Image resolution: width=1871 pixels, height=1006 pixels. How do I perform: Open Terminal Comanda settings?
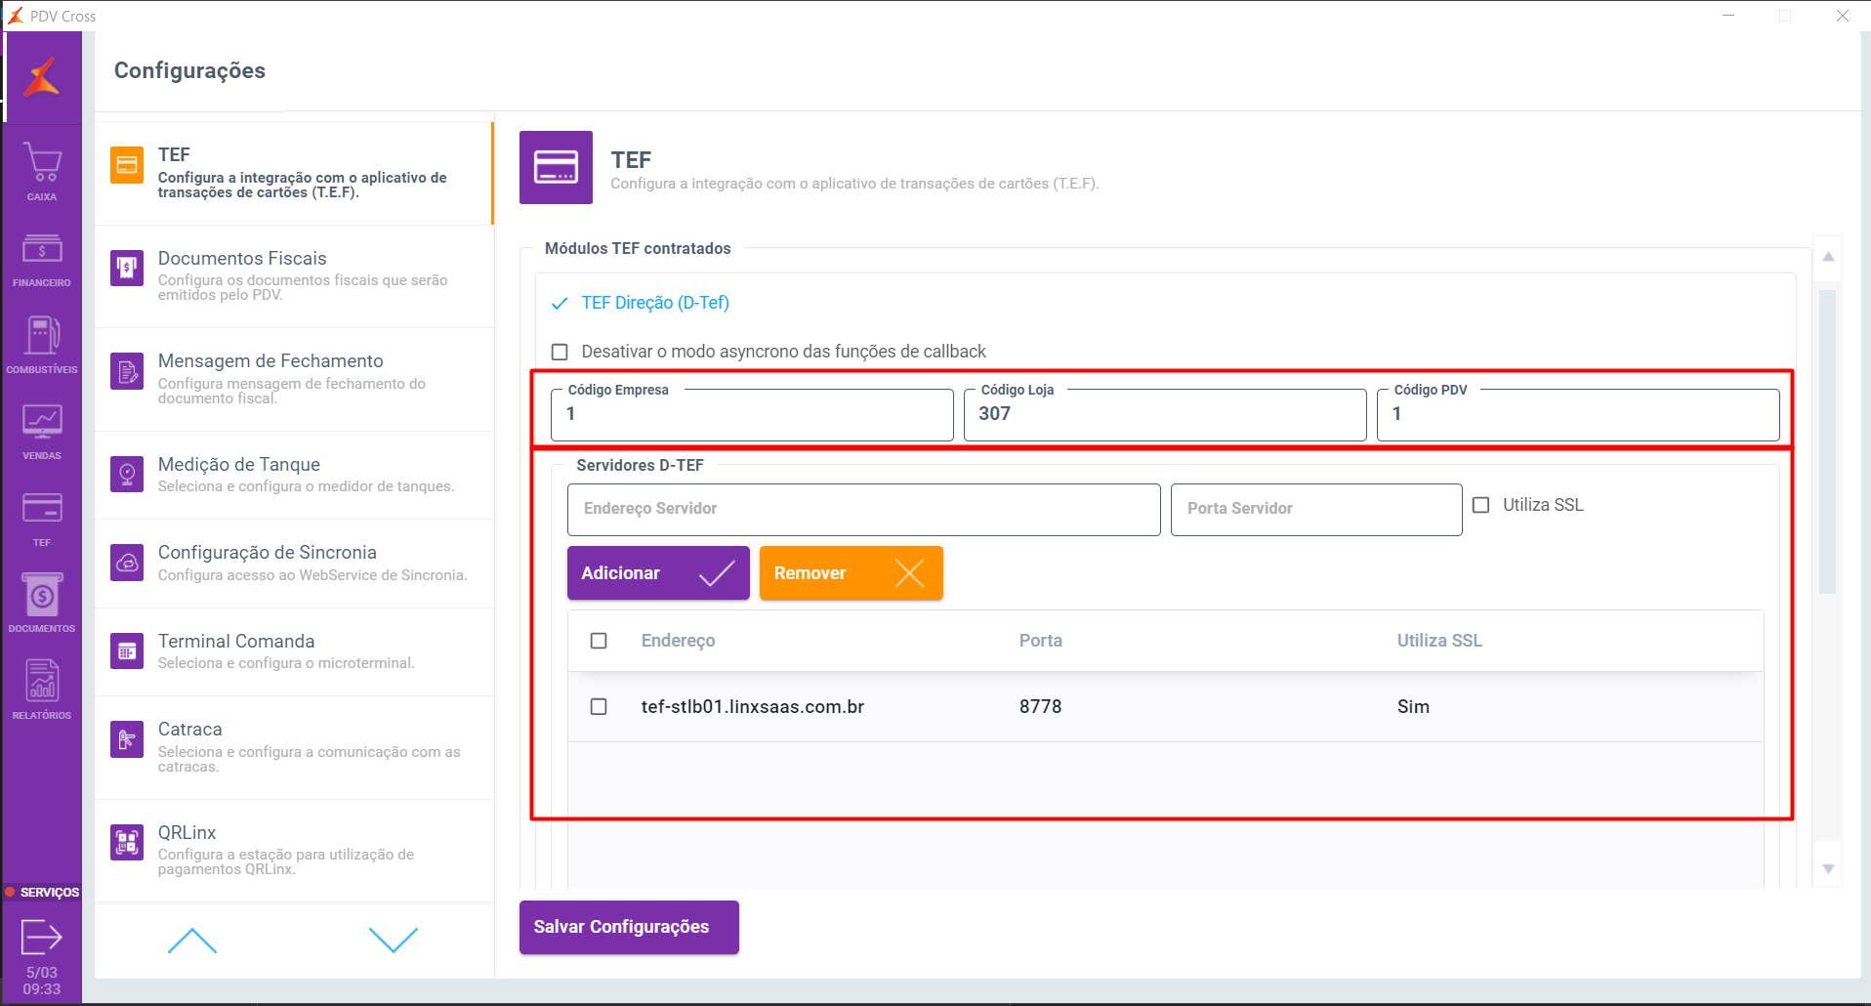[294, 652]
